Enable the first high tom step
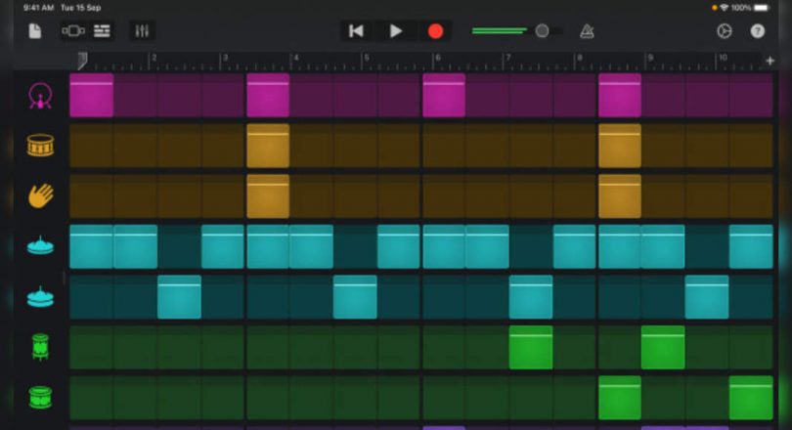Screen dimensions: 792x430 92,348
